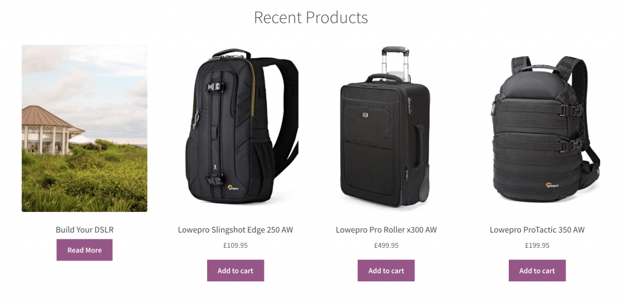Viewport: 624px width, 305px height.
Task: Add the Slingshot Edge 250 AW to cart
Action: pyautogui.click(x=235, y=270)
